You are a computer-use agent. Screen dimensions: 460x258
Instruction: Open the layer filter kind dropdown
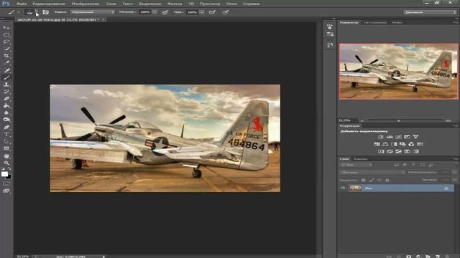(356, 165)
